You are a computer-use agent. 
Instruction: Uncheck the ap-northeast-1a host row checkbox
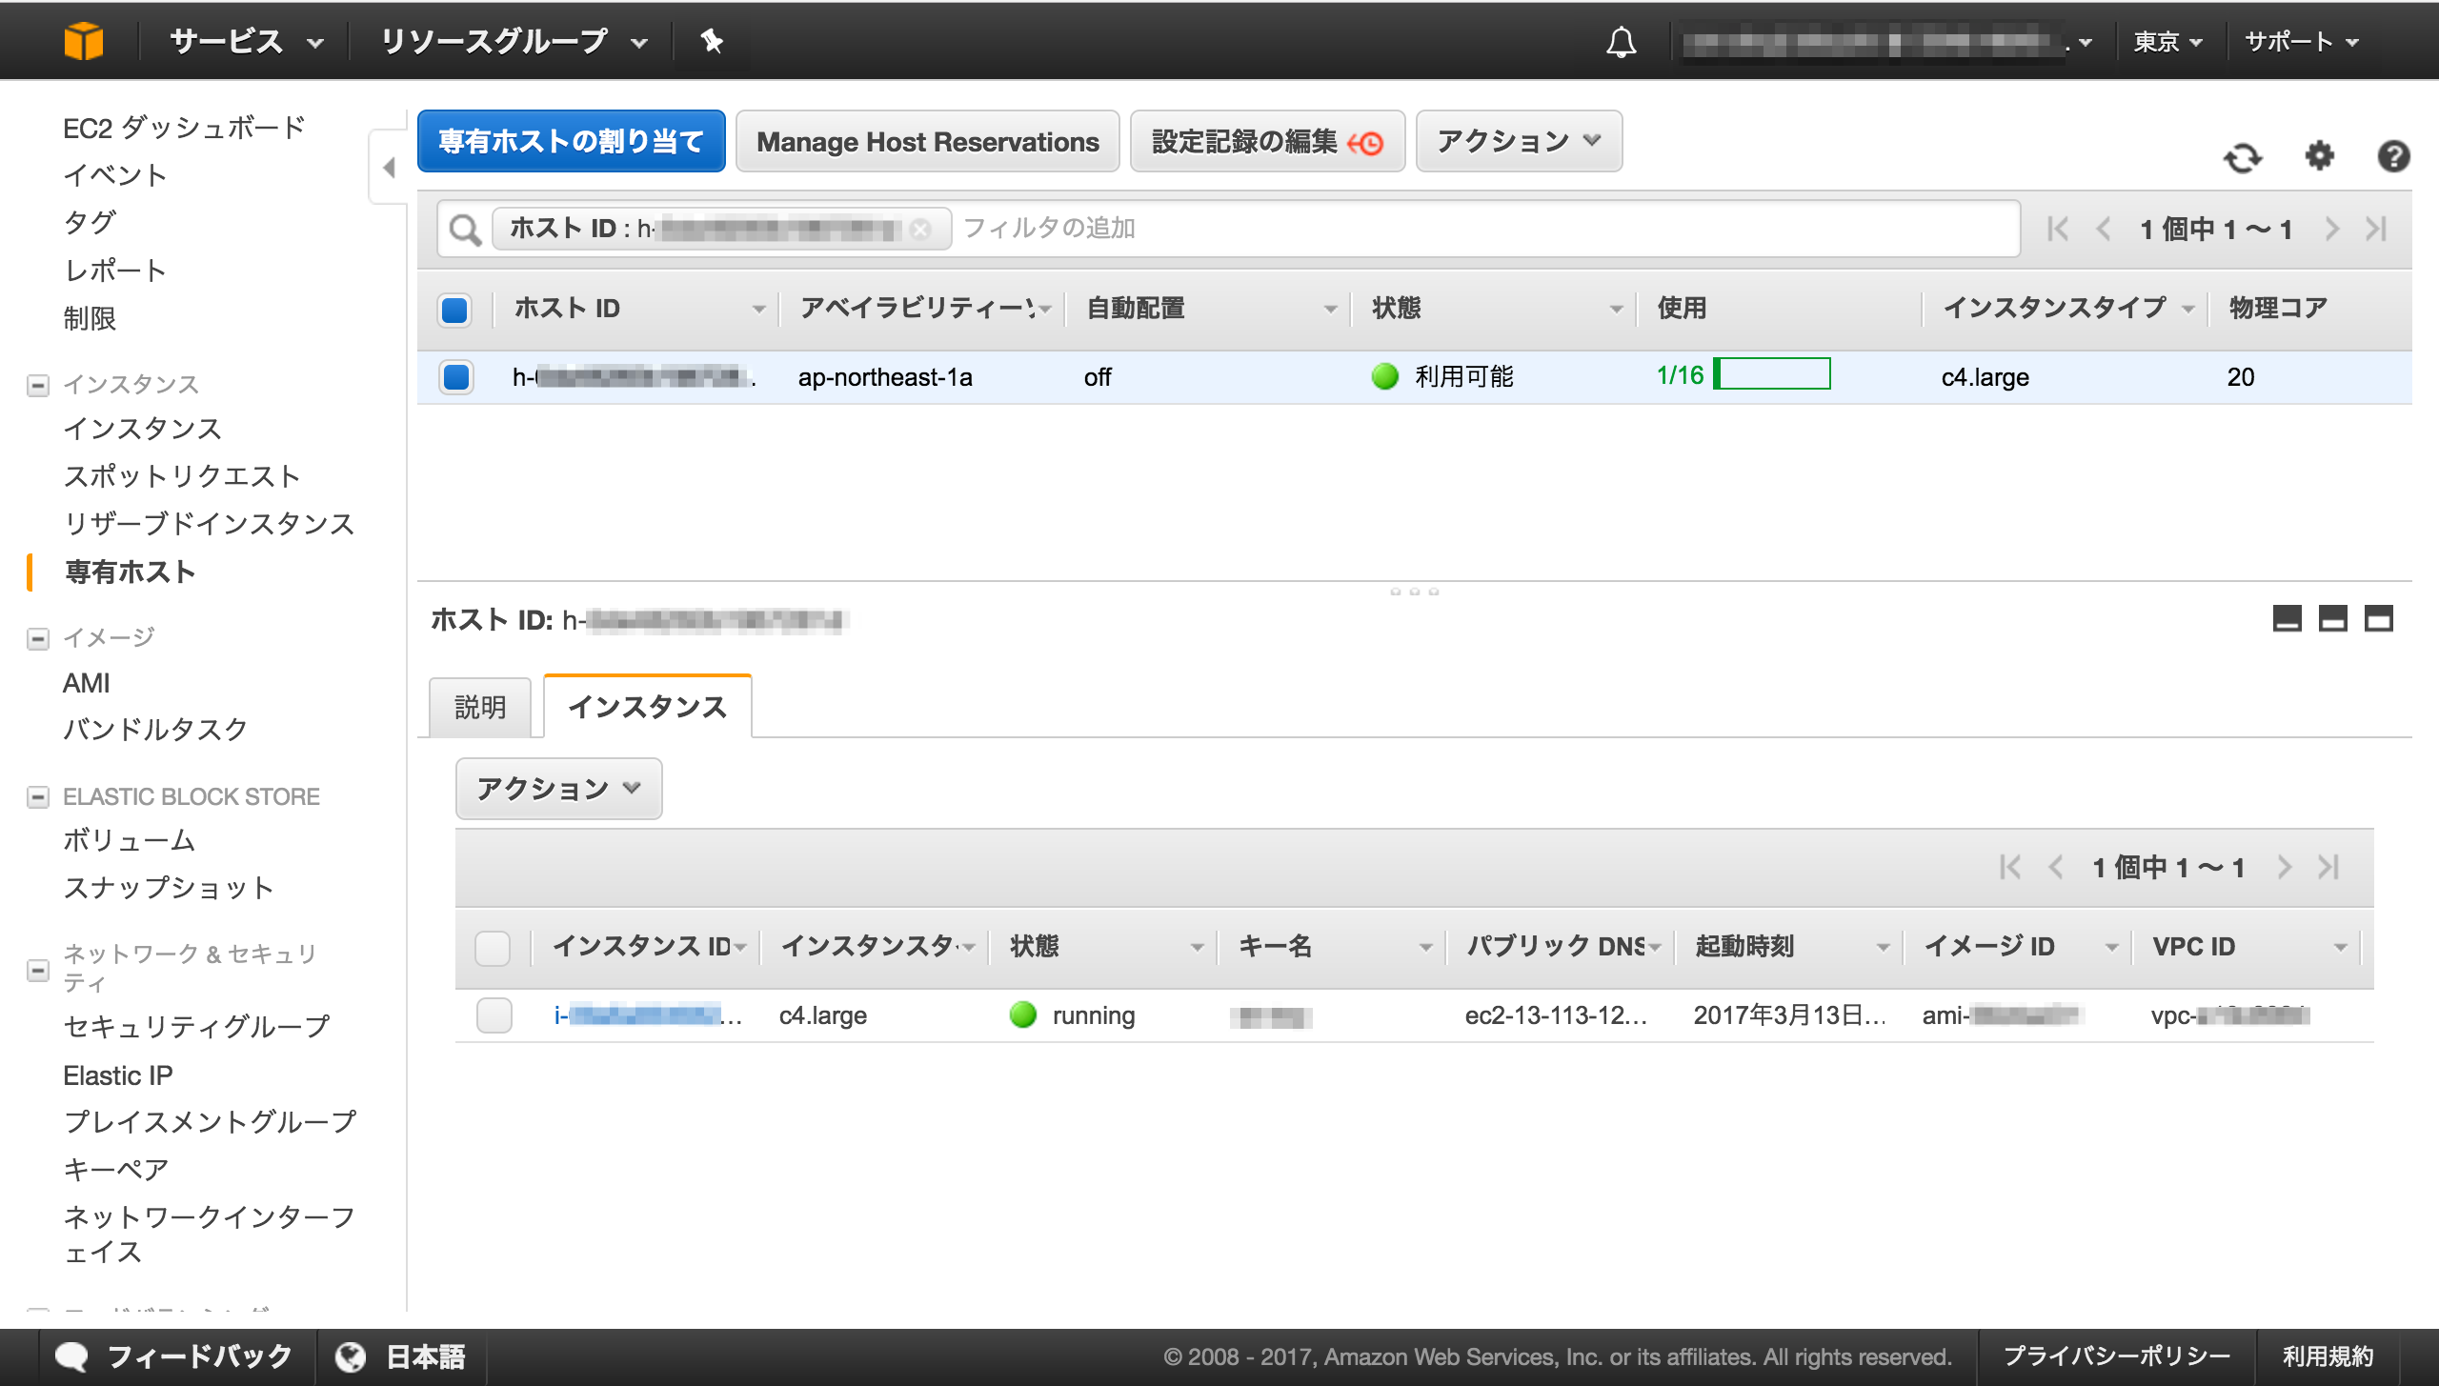(456, 377)
